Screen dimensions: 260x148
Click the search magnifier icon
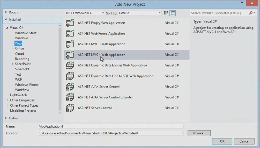pos(251,13)
